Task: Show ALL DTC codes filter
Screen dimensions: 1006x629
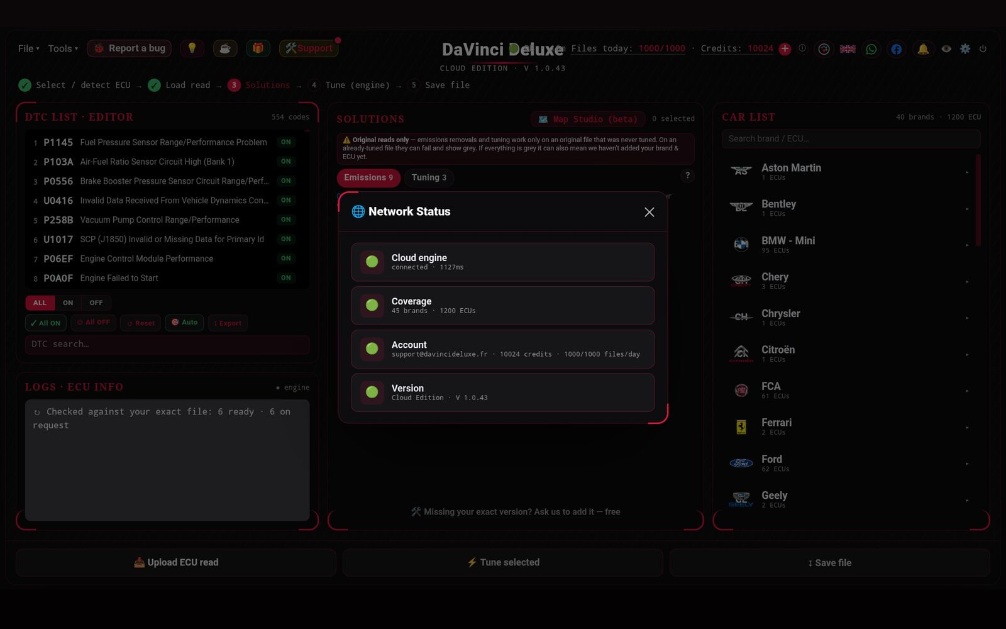Action: tap(40, 303)
